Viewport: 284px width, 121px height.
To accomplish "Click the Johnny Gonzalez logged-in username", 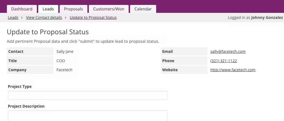I will (x=267, y=18).
